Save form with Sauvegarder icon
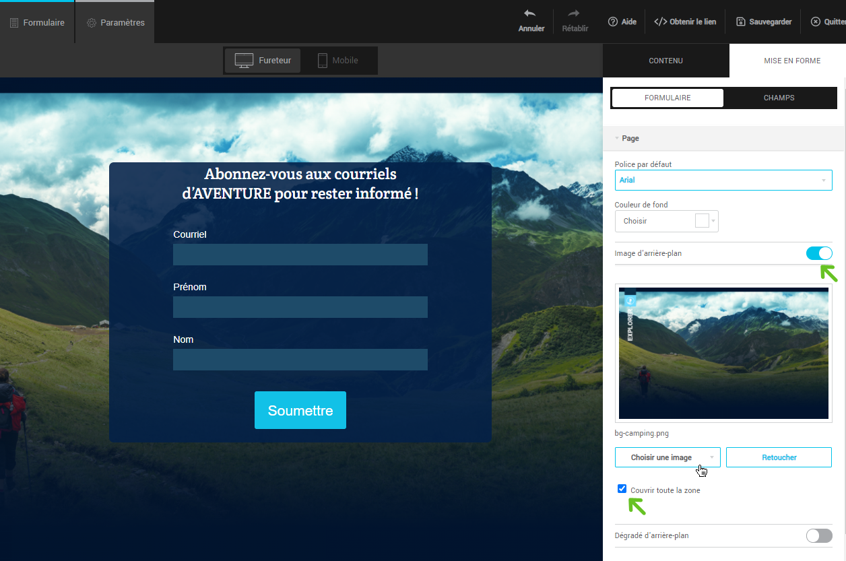846x561 pixels. click(x=741, y=22)
